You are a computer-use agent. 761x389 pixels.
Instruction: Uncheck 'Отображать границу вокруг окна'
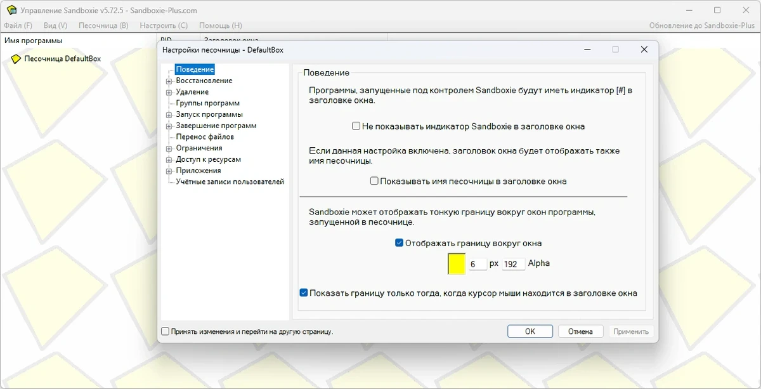tap(399, 243)
